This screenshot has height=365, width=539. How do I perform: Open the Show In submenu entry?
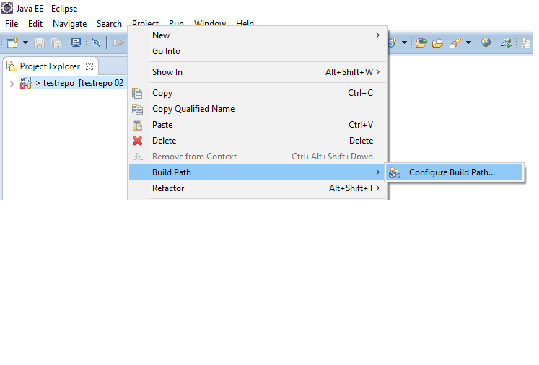pyautogui.click(x=258, y=72)
